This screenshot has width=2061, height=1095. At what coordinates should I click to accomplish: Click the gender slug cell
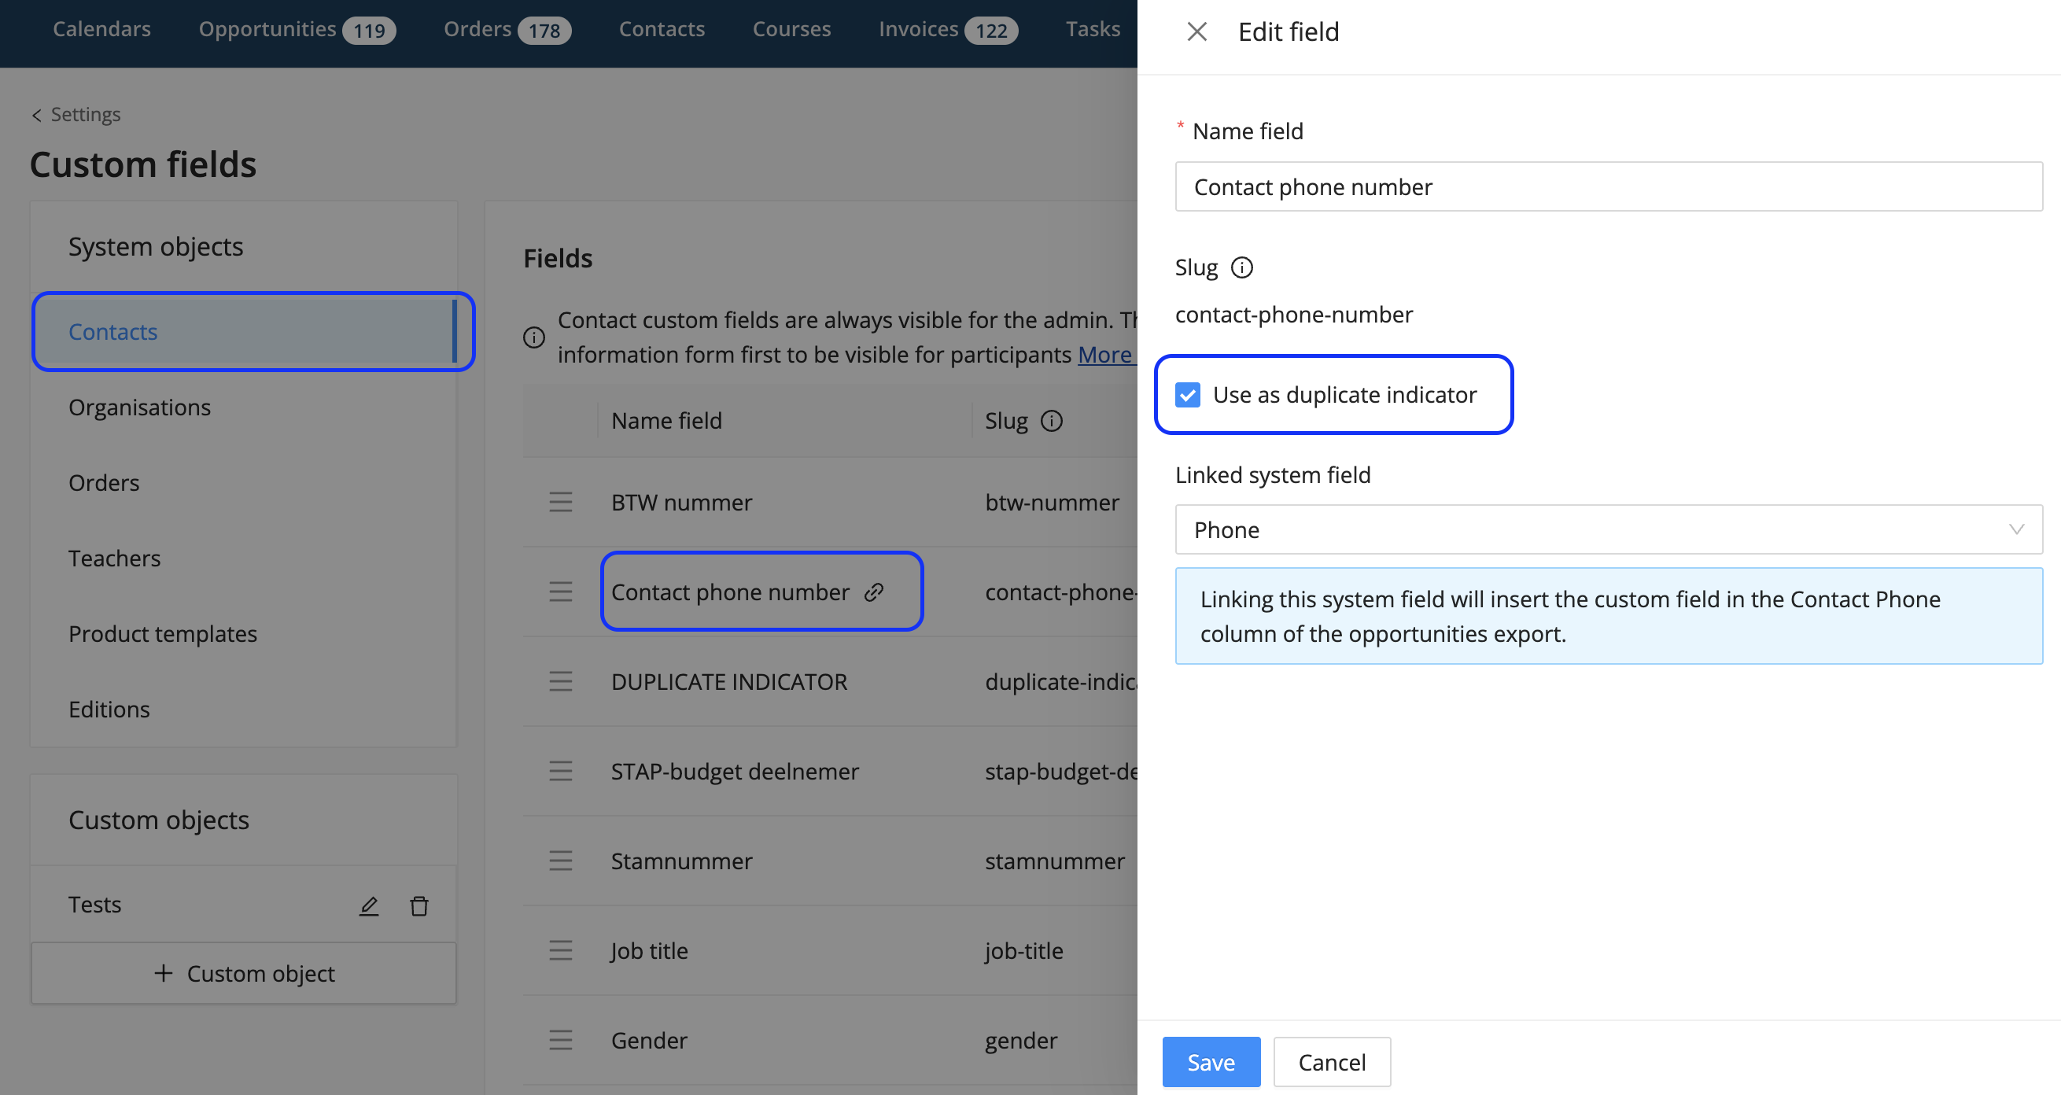coord(1021,1040)
